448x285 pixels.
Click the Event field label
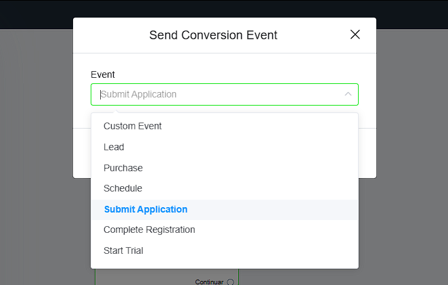pos(103,74)
